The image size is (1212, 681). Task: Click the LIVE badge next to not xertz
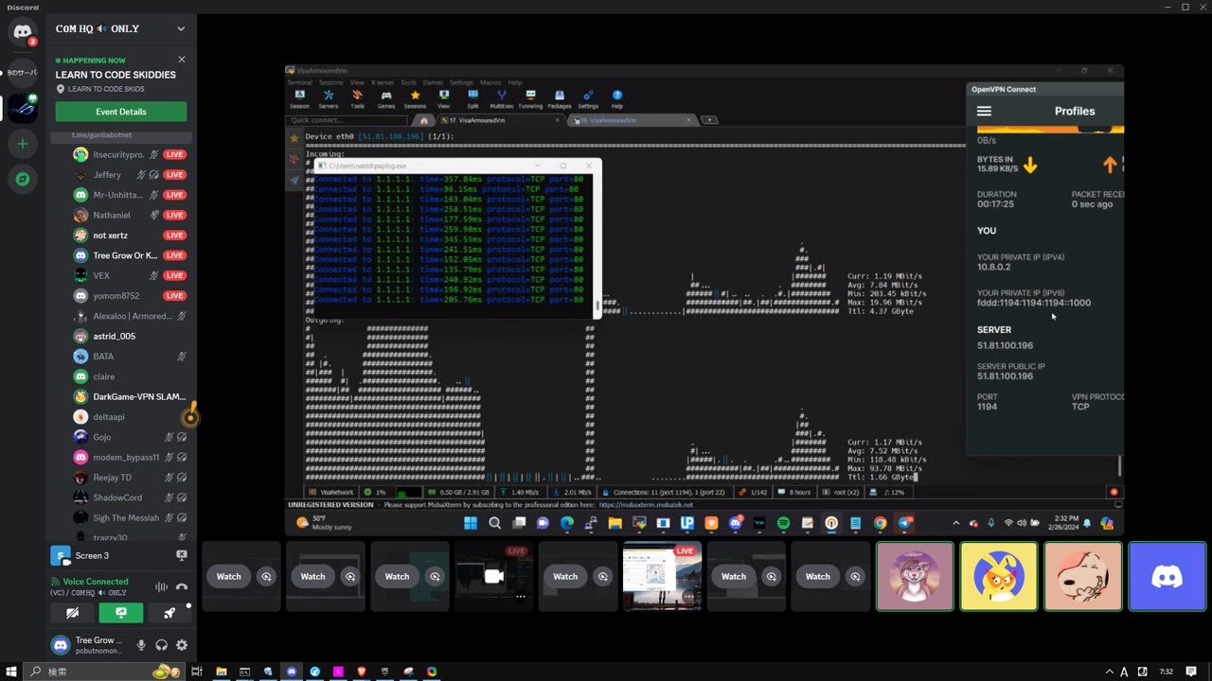(x=174, y=236)
